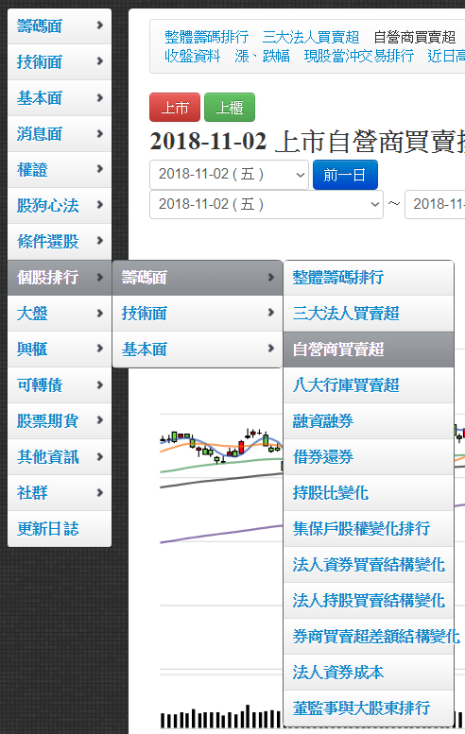
Task: Choose 三大法人買賣超 in the flyout menu
Action: 369,314
